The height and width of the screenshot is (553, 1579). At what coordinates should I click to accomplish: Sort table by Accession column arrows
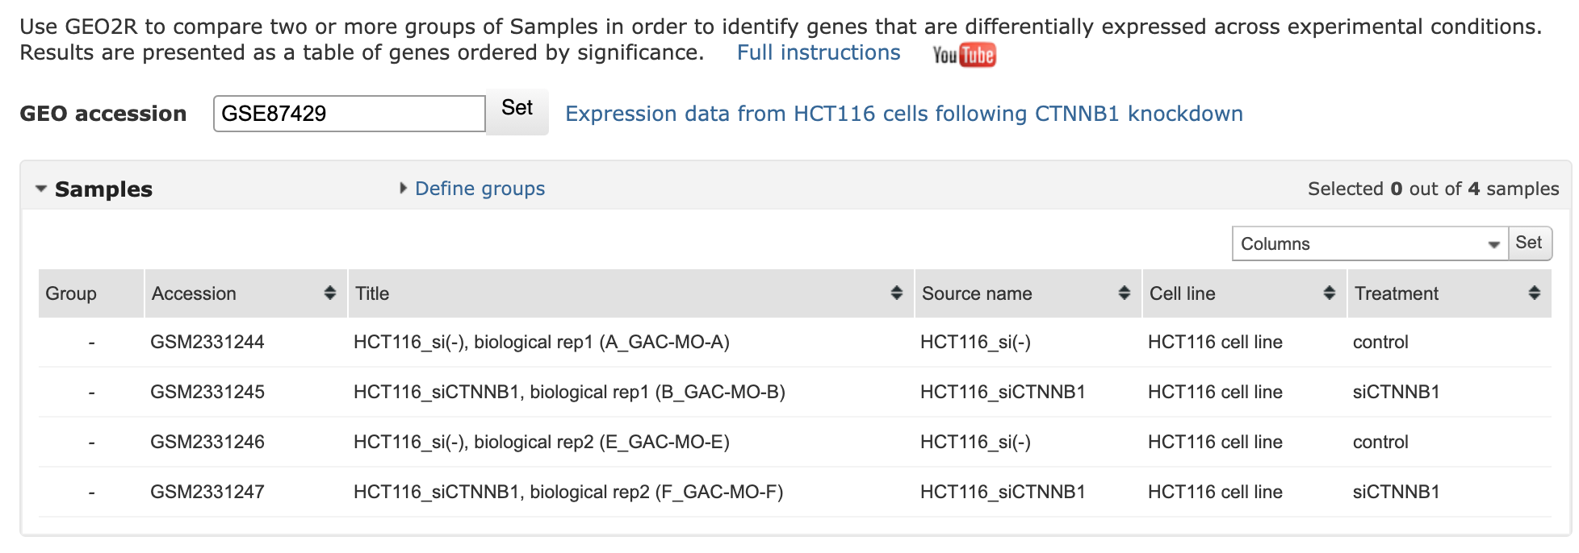(x=329, y=293)
